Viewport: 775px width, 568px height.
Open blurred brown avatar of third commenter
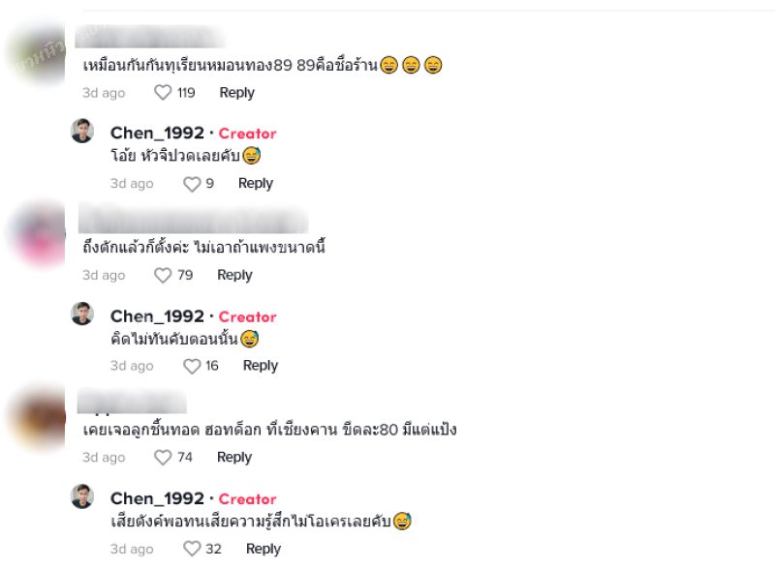39,417
